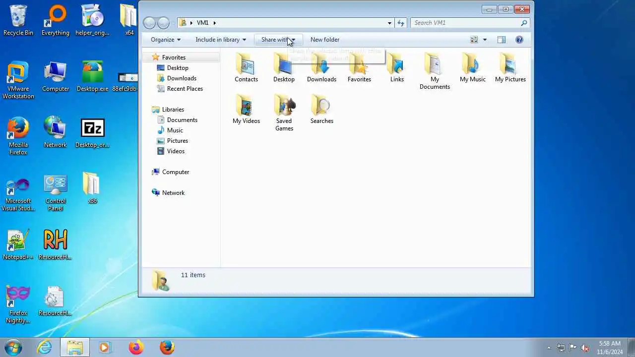
Task: Open the Share with dropdown
Action: [x=278, y=40]
